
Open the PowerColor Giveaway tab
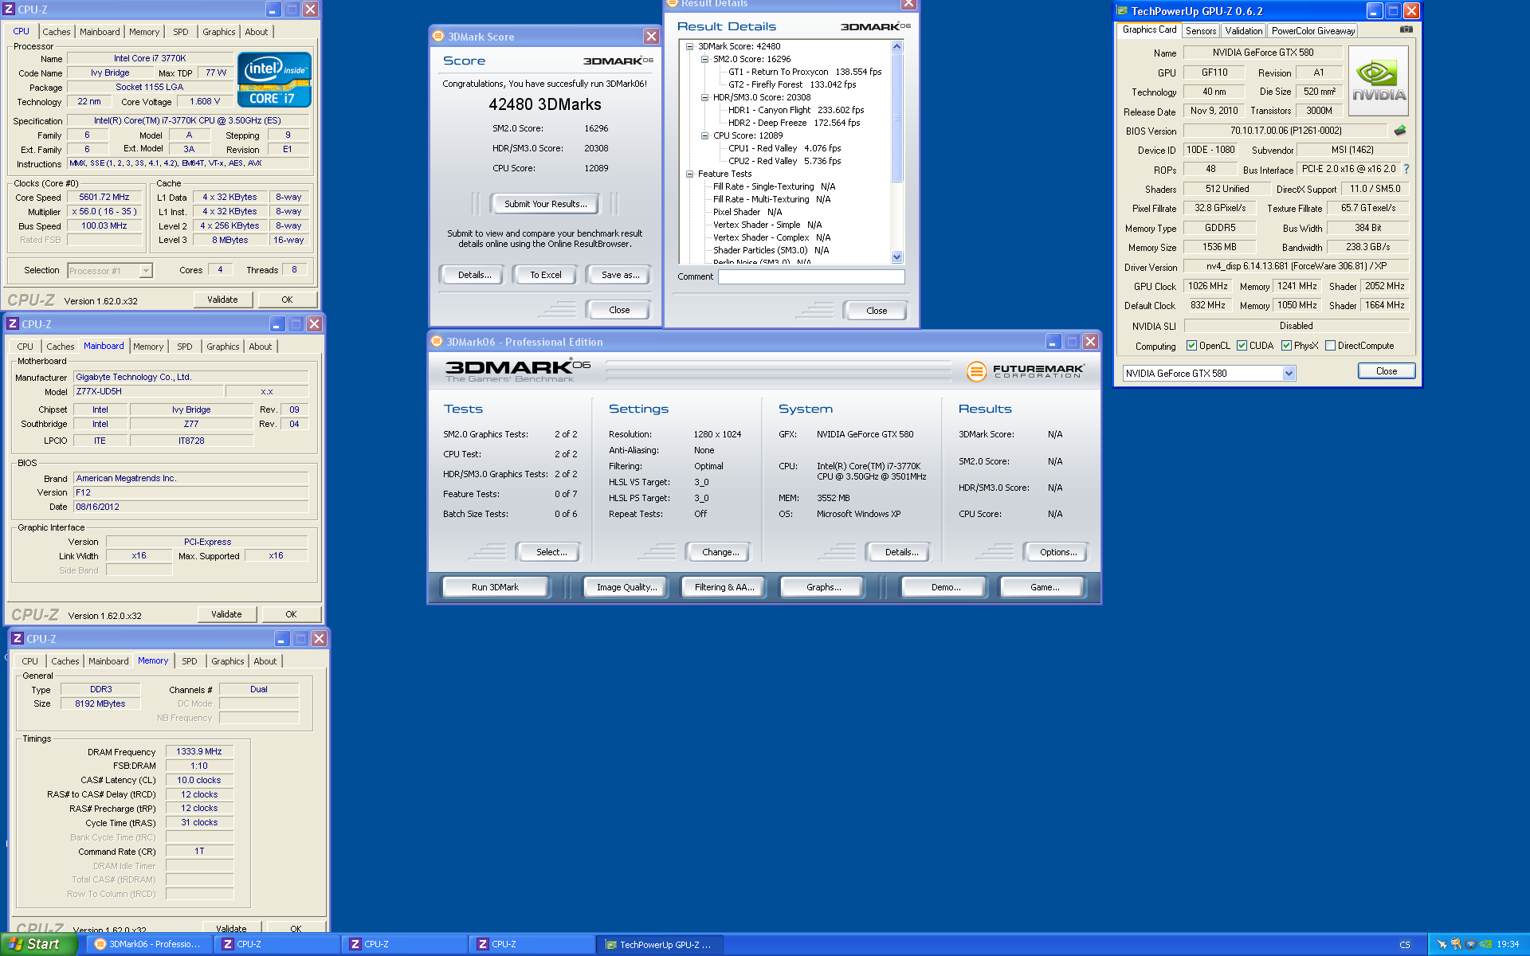[1312, 30]
